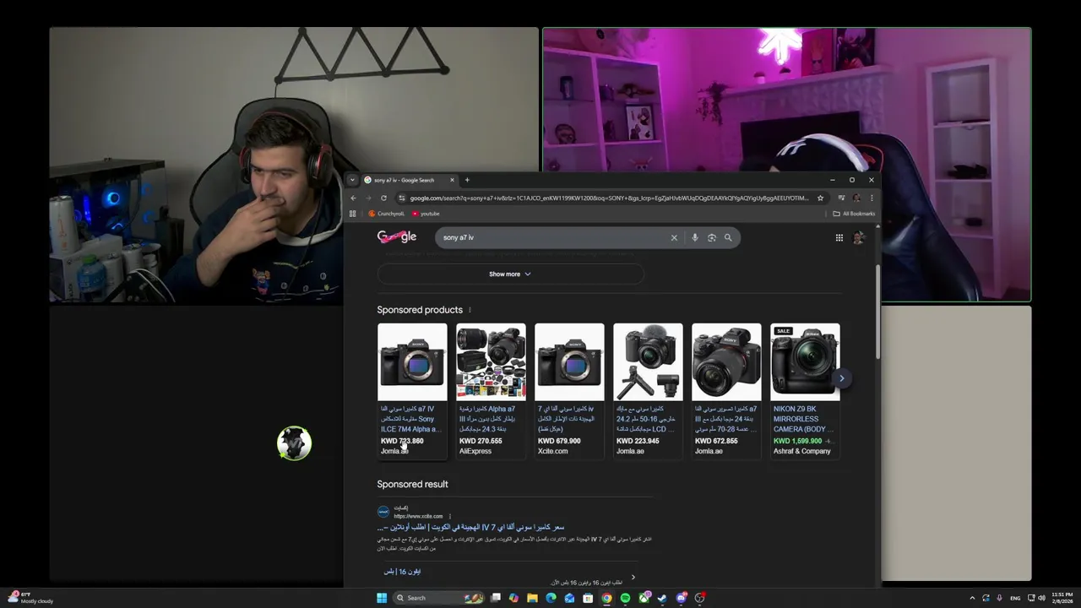The height and width of the screenshot is (608, 1081).
Task: Reload the Google search page
Action: click(383, 198)
